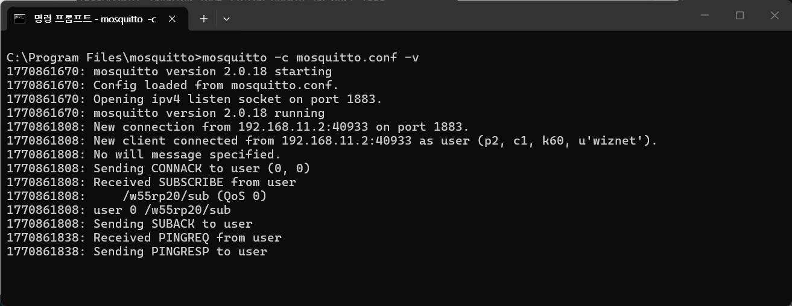Select the 명령 프롬프트 - mosquitto tab
The width and height of the screenshot is (792, 306).
pos(90,19)
